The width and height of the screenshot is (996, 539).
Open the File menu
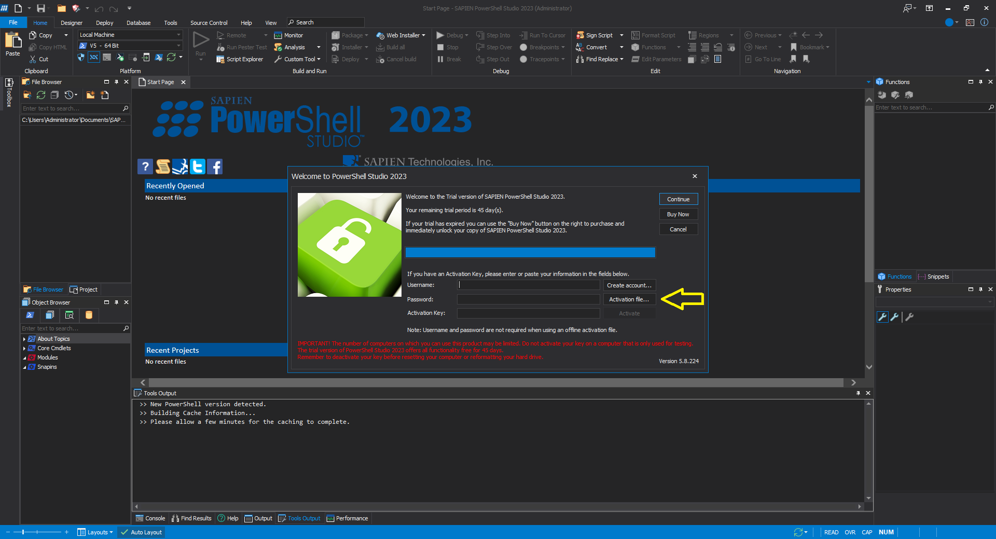13,22
